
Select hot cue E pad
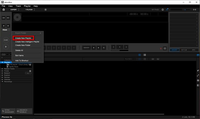click(x=59, y=48)
